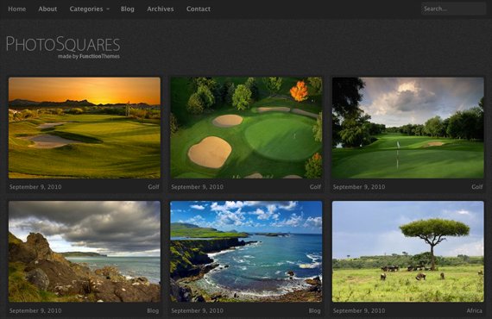Click the FunctionThemes credit link
The width and height of the screenshot is (492, 319).
[x=99, y=56]
